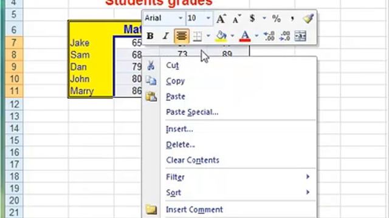Open the Font Color dropdown arrow
Screen dimensions: 389x218
click(256, 36)
